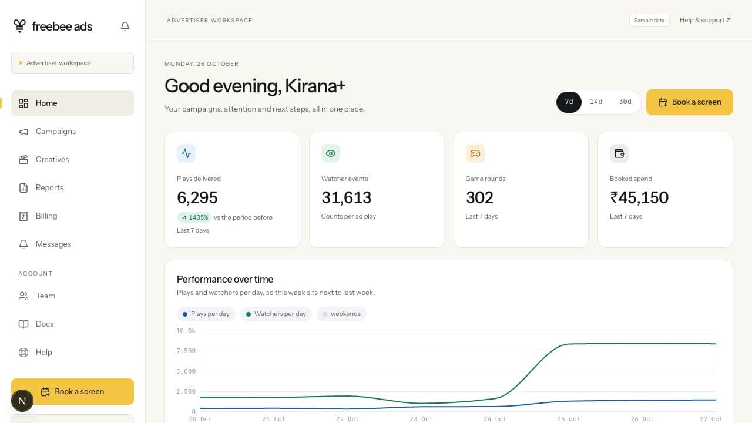Screen dimensions: 752x423
Task: Open Help & support link
Action: (x=705, y=20)
